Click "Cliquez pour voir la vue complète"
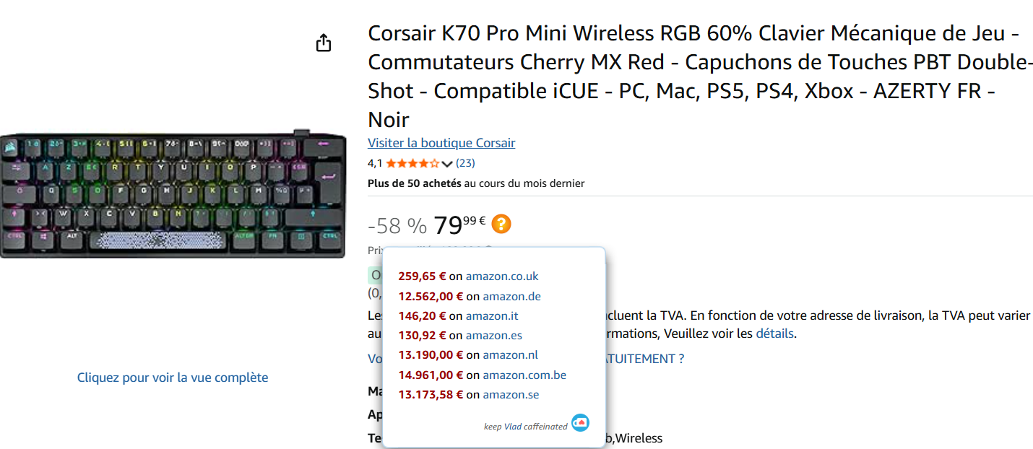 [173, 378]
